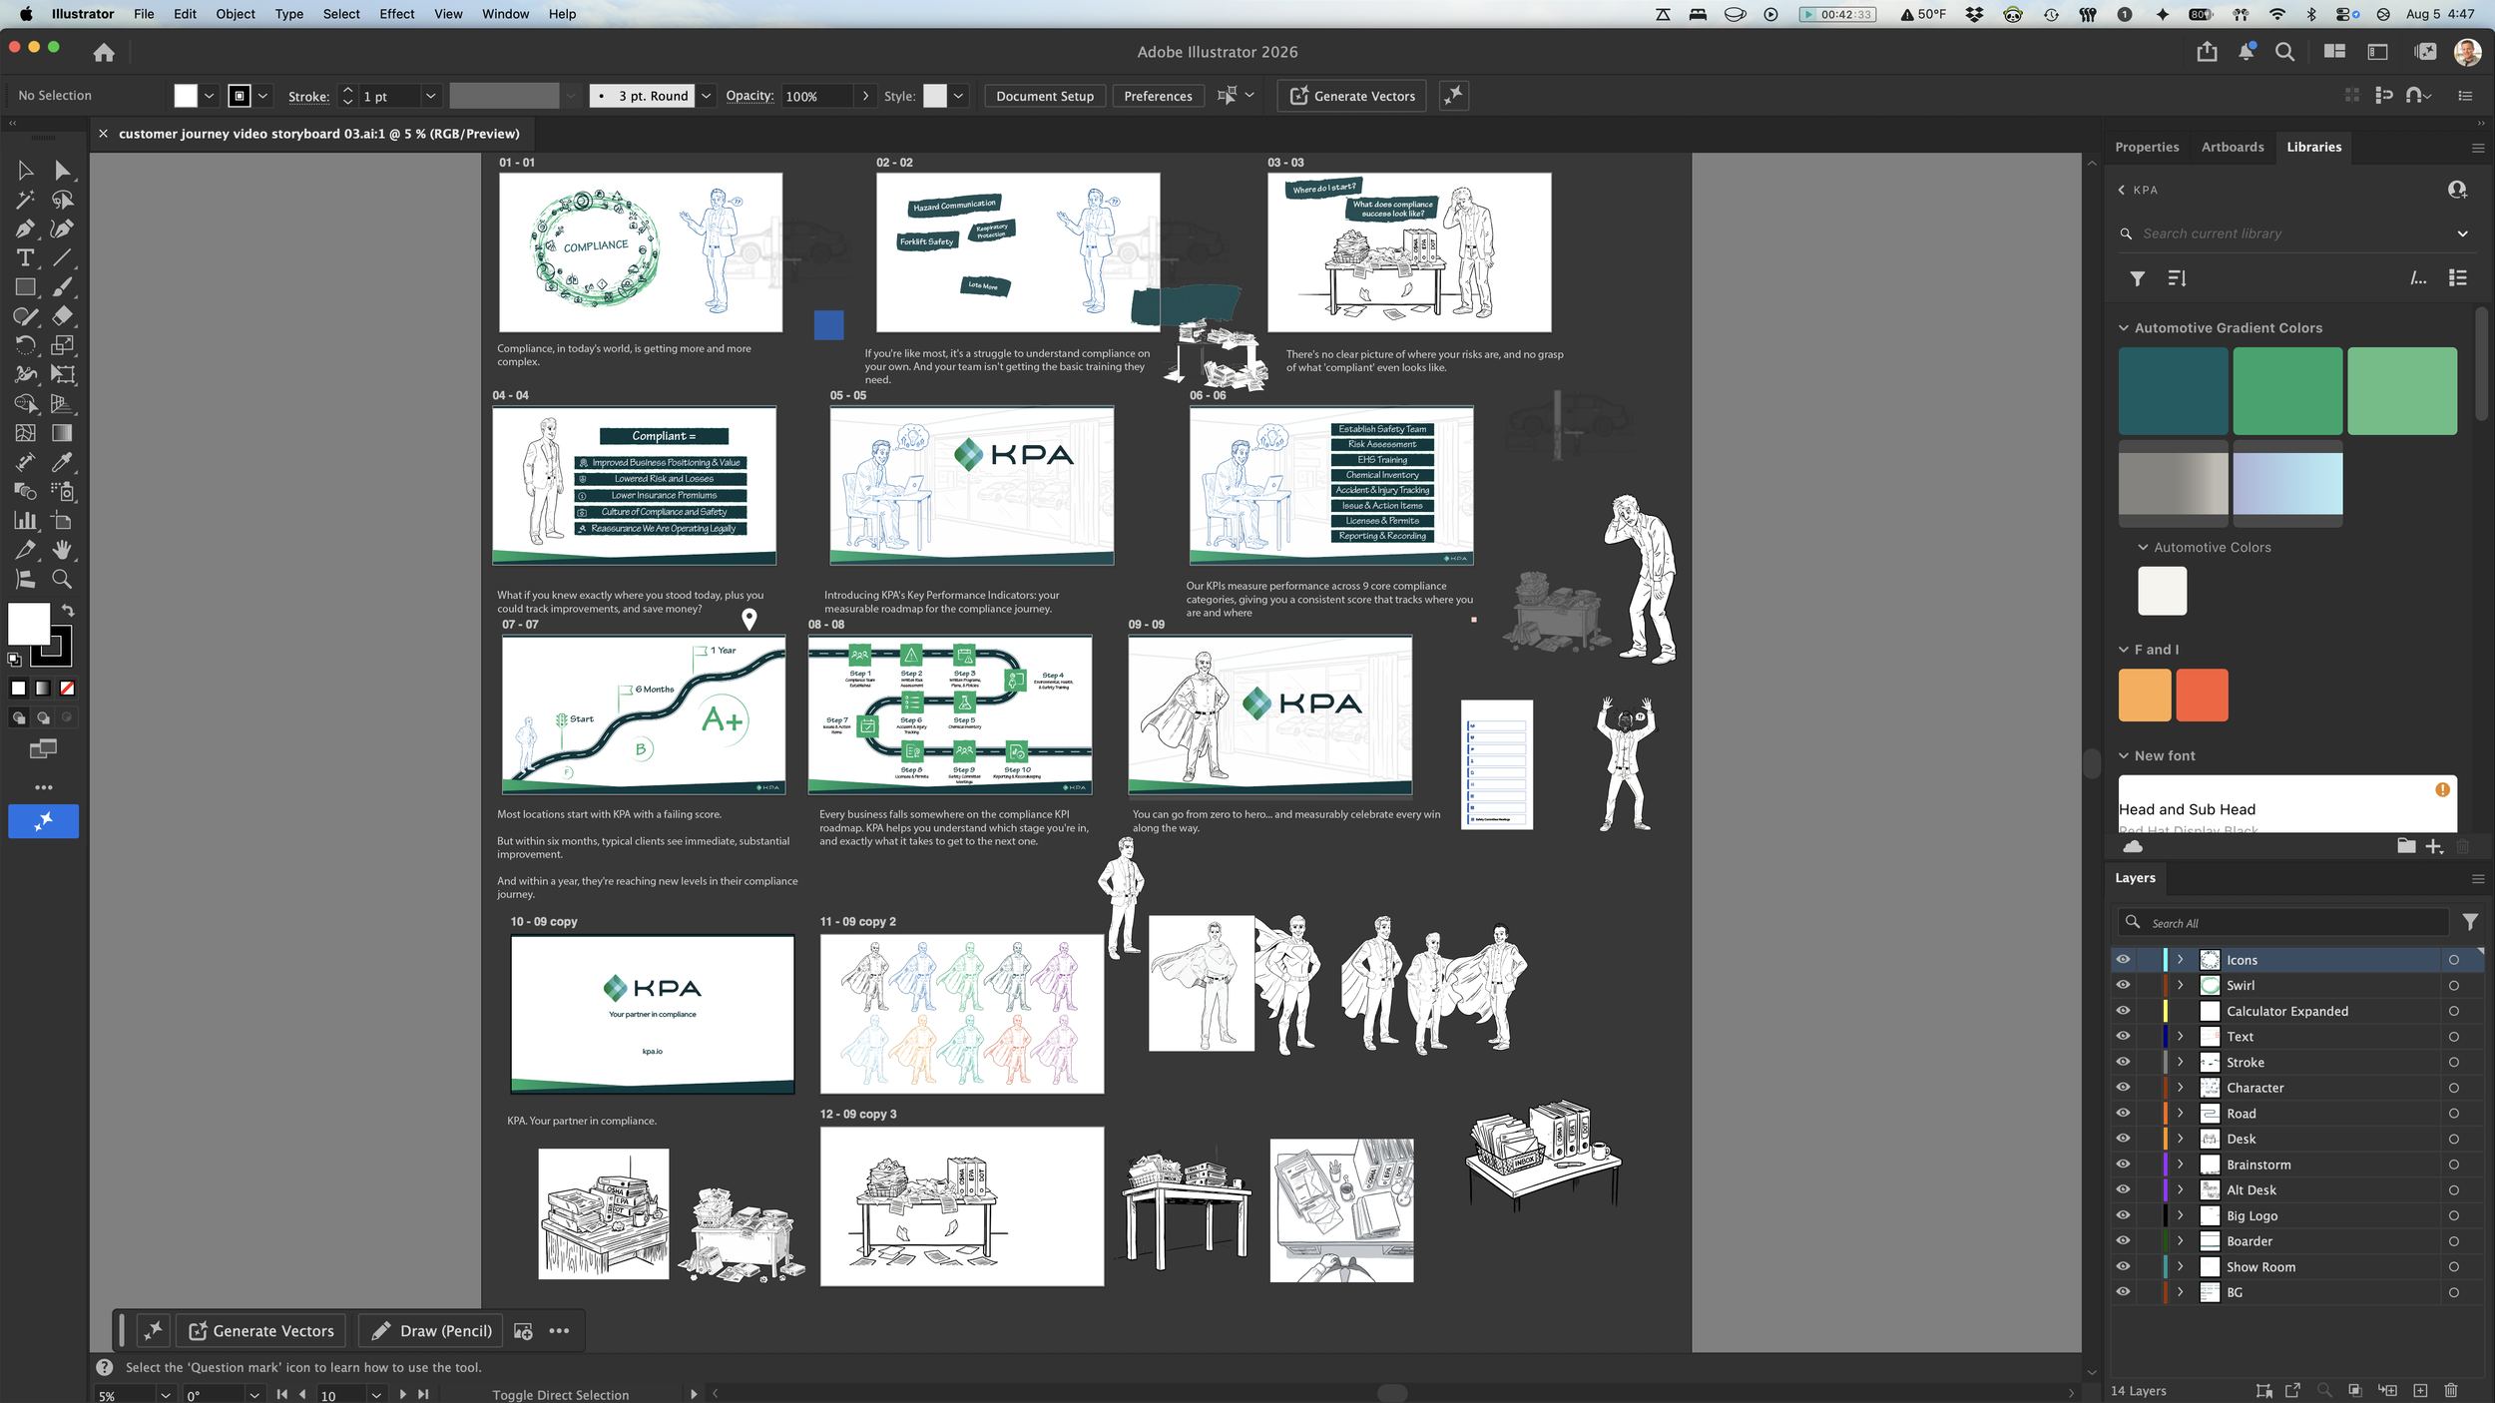2495x1403 pixels.
Task: Expand the Brainstorm layer contents
Action: [x=2181, y=1165]
